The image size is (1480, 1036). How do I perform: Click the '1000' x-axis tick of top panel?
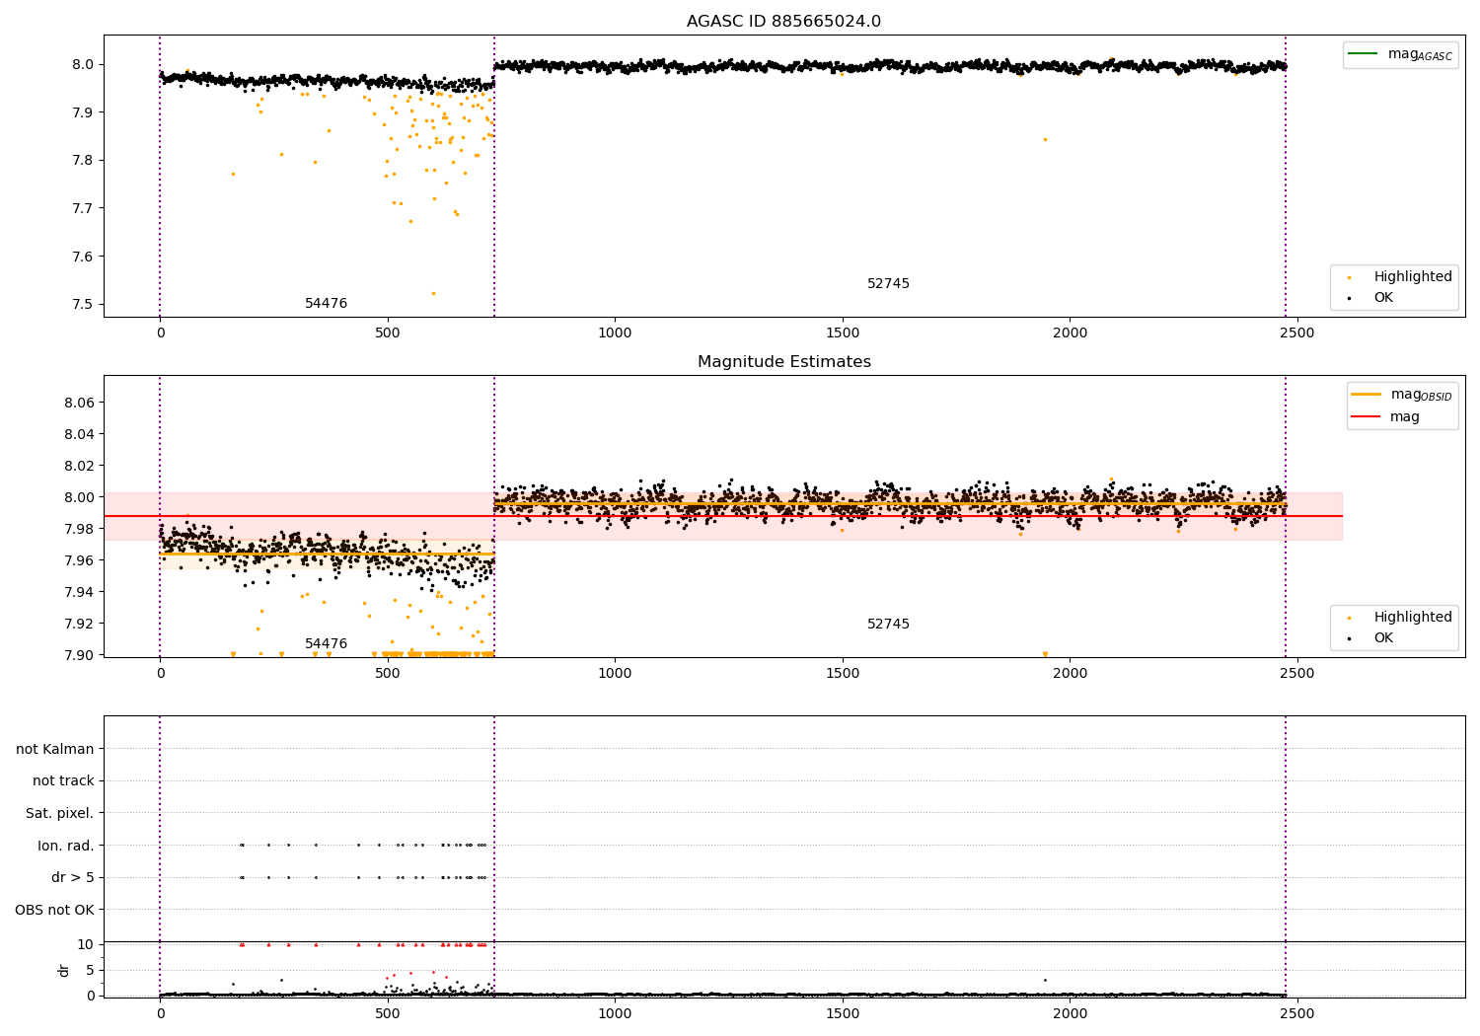[x=615, y=333]
